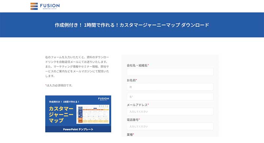The height and width of the screenshot is (143, 264).
Task: Click the 会社名・組織名 field label
Action: point(138,65)
